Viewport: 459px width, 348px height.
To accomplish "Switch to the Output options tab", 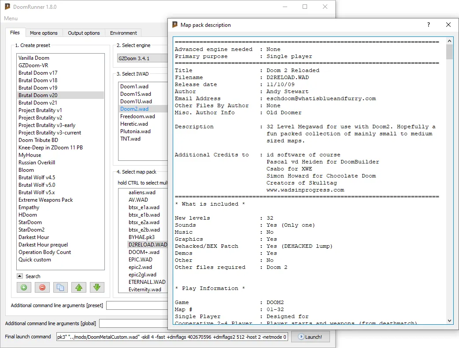I will (x=84, y=33).
